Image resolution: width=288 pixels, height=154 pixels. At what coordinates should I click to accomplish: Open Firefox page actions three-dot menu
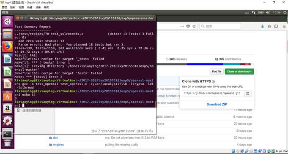182,26
